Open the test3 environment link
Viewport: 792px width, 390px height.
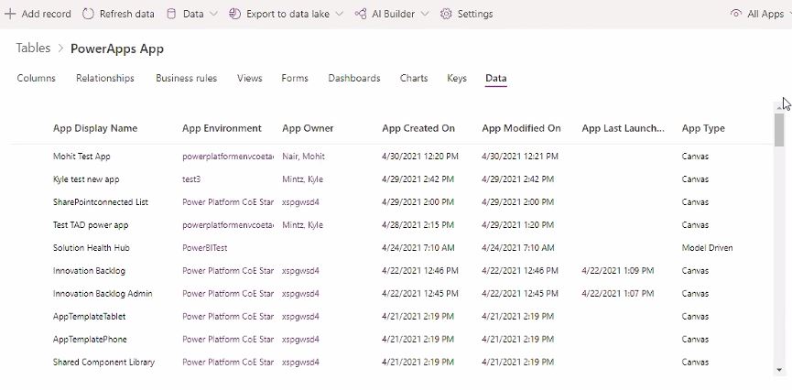191,179
